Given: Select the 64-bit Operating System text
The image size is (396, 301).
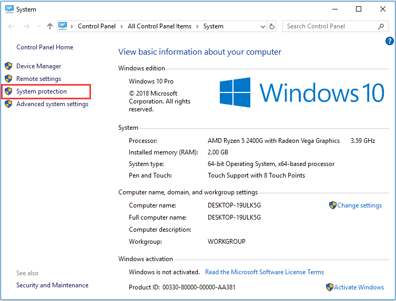Looking at the screenshot, I should coord(271,164).
